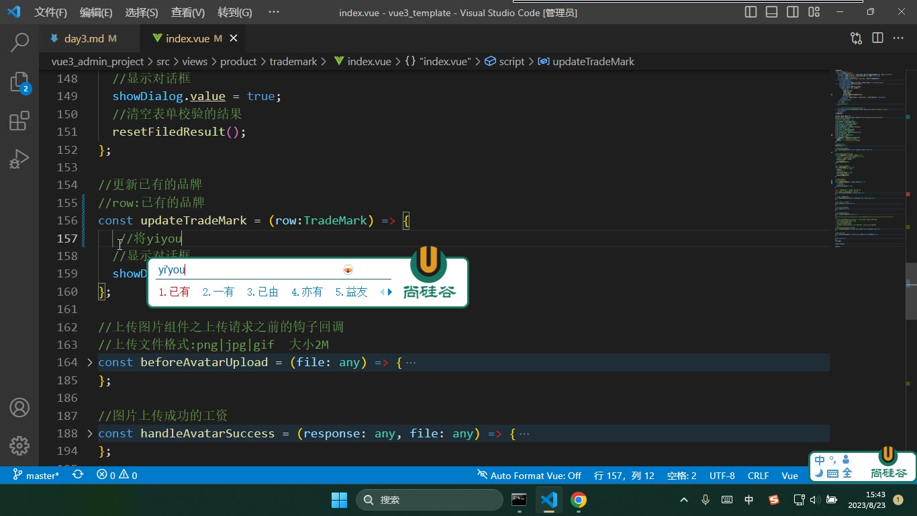Click trademark in breadcrumb path

293,61
